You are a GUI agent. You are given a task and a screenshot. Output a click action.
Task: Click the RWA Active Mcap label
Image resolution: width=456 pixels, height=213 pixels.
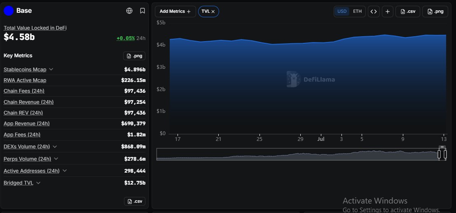pyautogui.click(x=25, y=80)
